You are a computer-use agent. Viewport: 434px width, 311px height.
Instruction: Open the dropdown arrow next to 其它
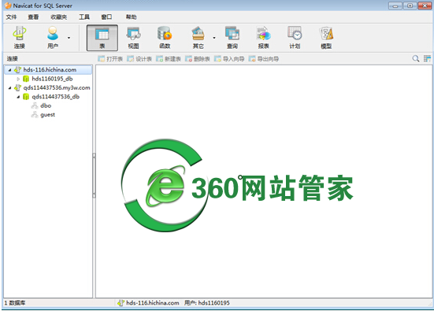(214, 38)
